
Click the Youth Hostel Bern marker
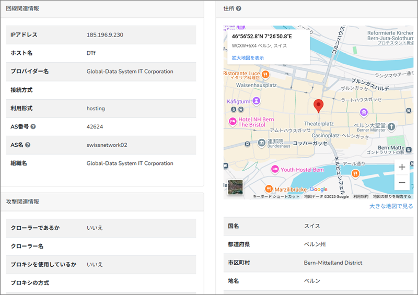275,169
